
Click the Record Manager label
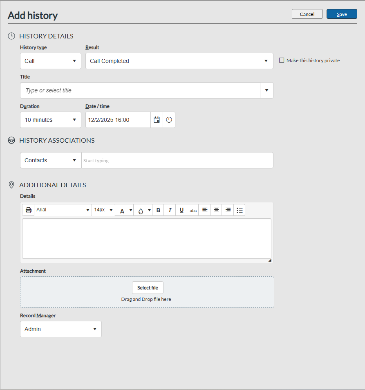click(x=38, y=315)
